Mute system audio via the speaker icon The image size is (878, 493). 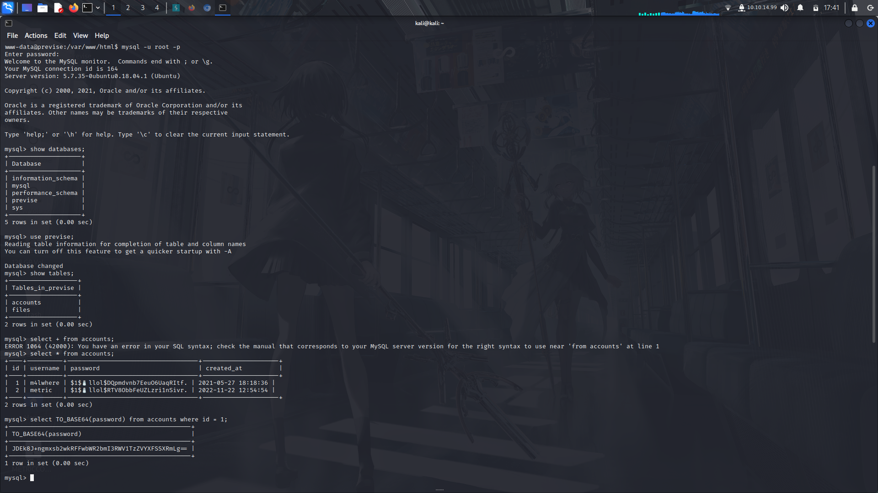[x=785, y=7]
